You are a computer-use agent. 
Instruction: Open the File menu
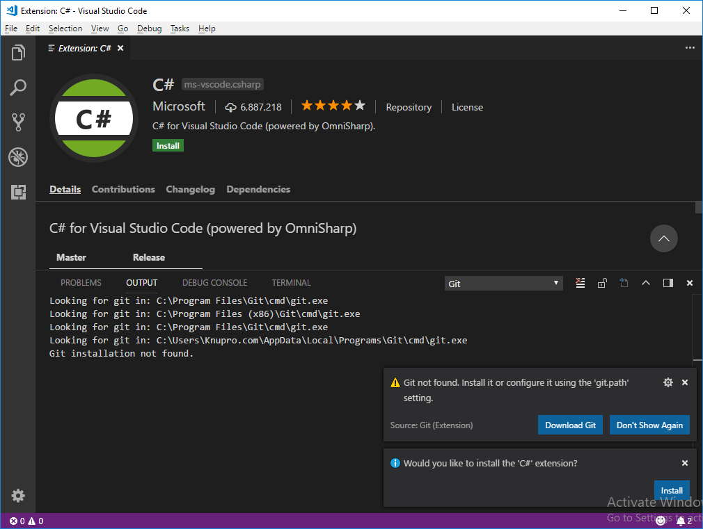click(x=11, y=29)
